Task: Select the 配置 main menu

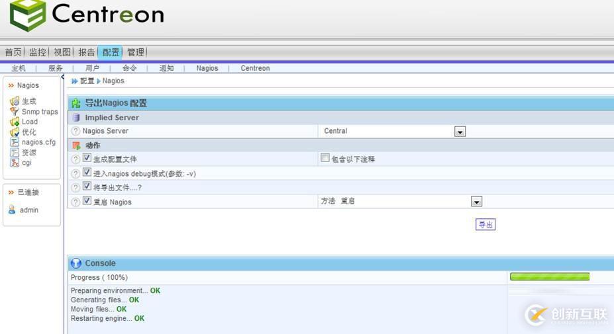Action: [x=111, y=52]
